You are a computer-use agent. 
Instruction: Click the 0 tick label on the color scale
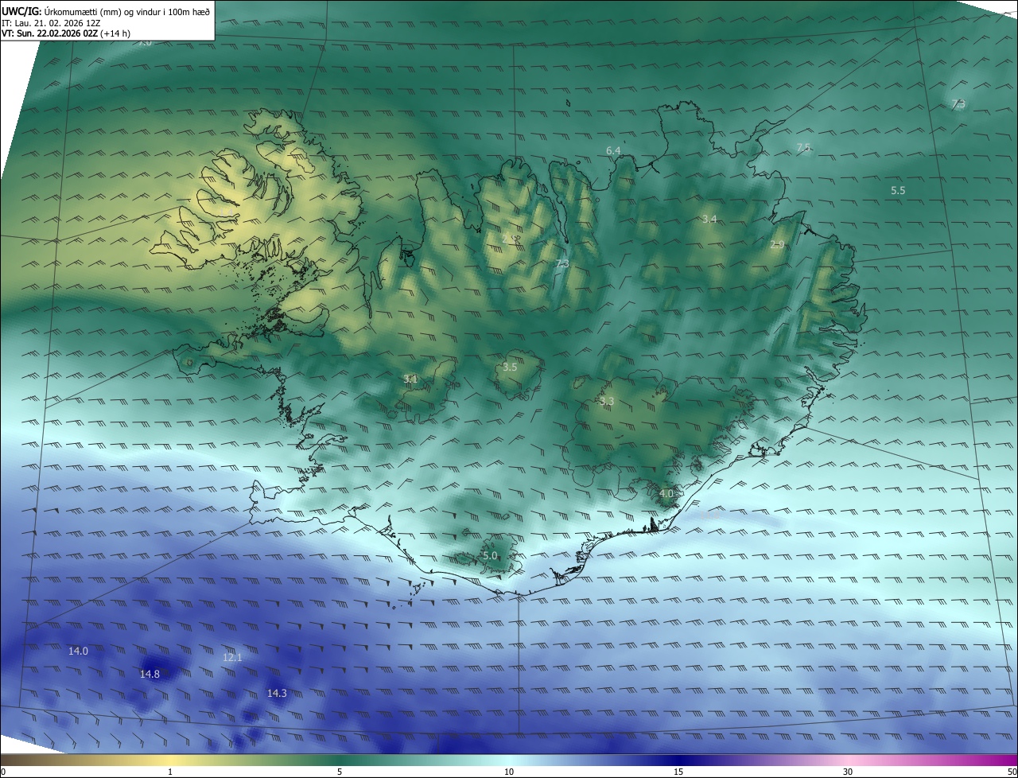[3, 772]
